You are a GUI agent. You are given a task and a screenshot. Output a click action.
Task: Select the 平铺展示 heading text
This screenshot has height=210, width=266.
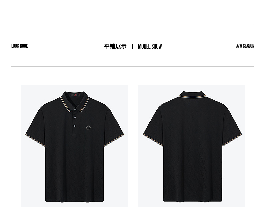(x=115, y=46)
